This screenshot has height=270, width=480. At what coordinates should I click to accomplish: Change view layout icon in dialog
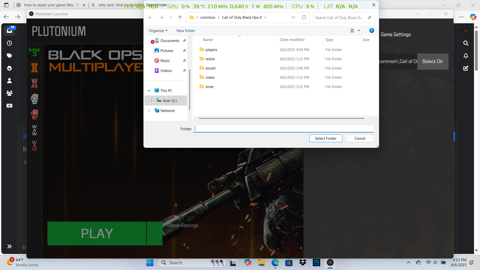click(x=352, y=30)
